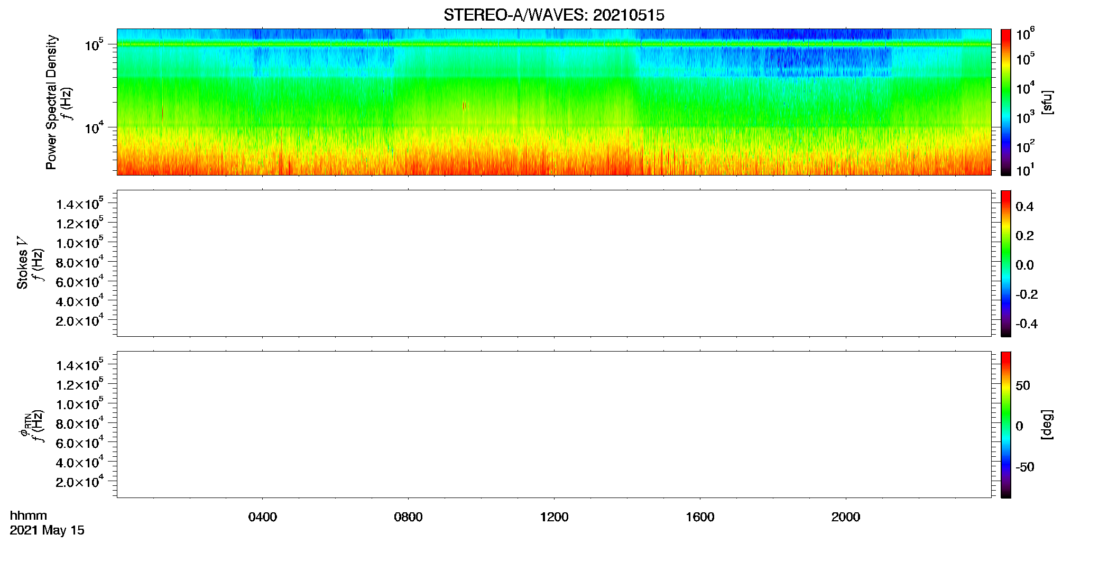Click the [deg] unit label
The image size is (1108, 571).
tap(1047, 425)
